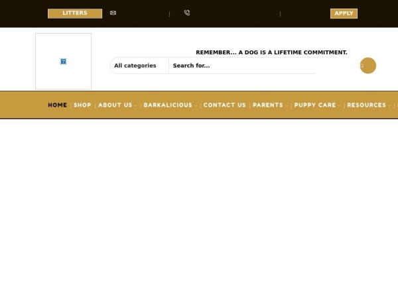Open the CONTACT US menu item
The image size is (398, 298).
225,105
